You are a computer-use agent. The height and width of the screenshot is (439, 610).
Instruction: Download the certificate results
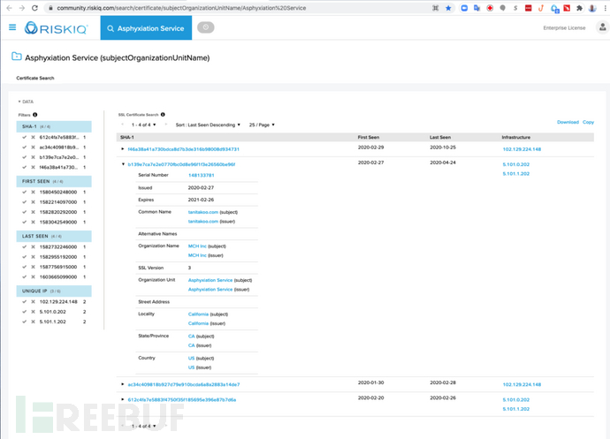(x=568, y=122)
